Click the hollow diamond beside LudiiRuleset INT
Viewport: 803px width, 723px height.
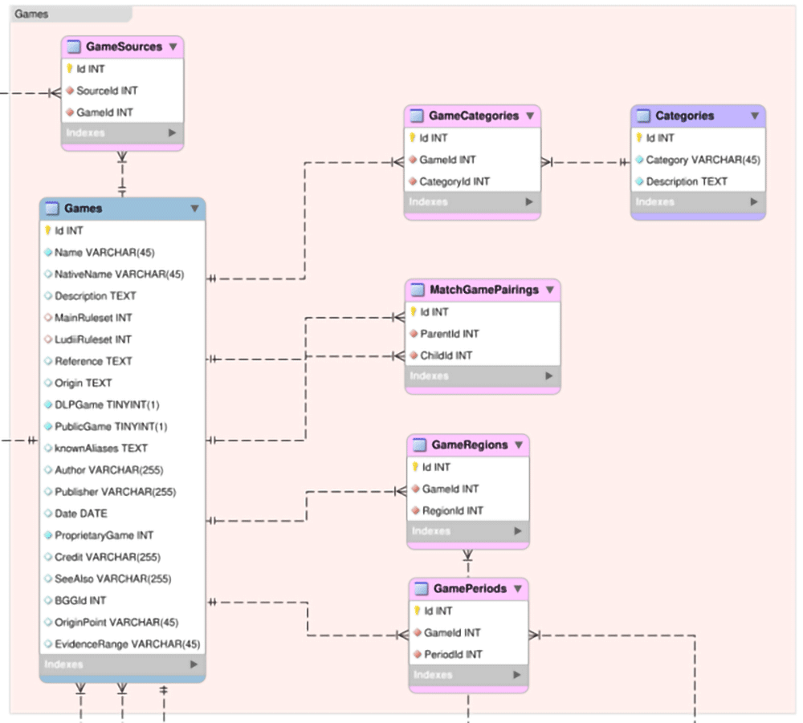tap(48, 339)
